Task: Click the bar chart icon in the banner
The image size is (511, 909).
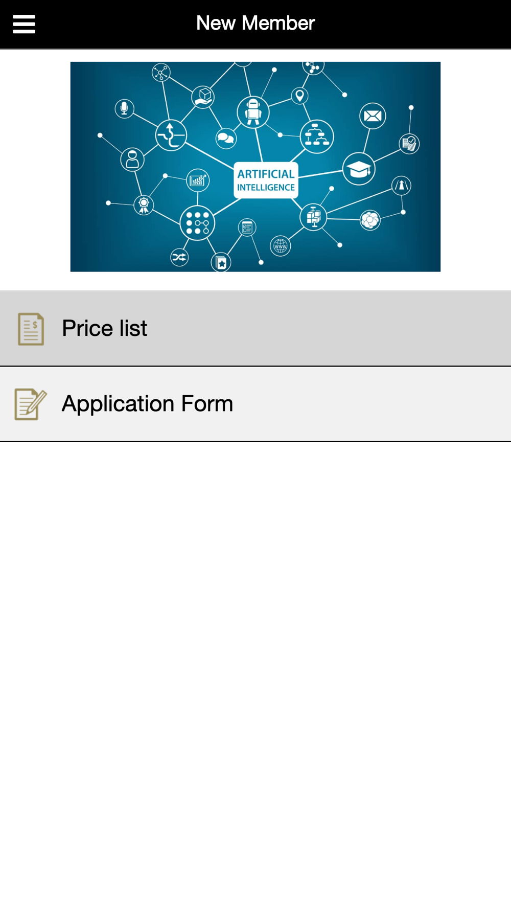Action: click(197, 180)
